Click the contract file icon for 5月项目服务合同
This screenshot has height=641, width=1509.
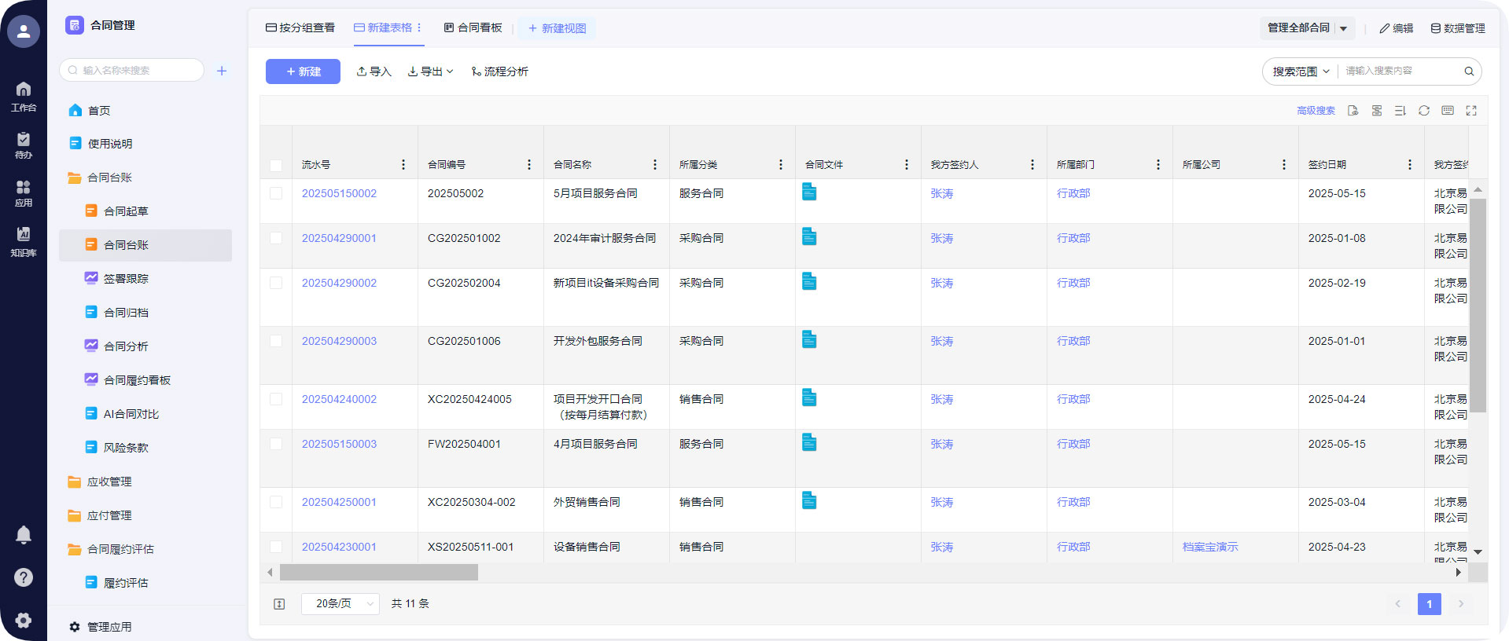click(809, 192)
